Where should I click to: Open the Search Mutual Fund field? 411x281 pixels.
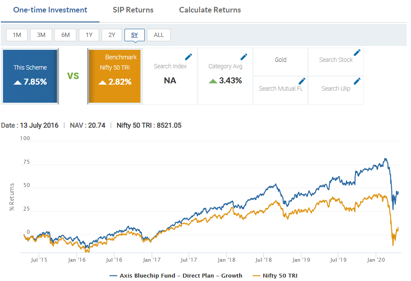tap(280, 89)
